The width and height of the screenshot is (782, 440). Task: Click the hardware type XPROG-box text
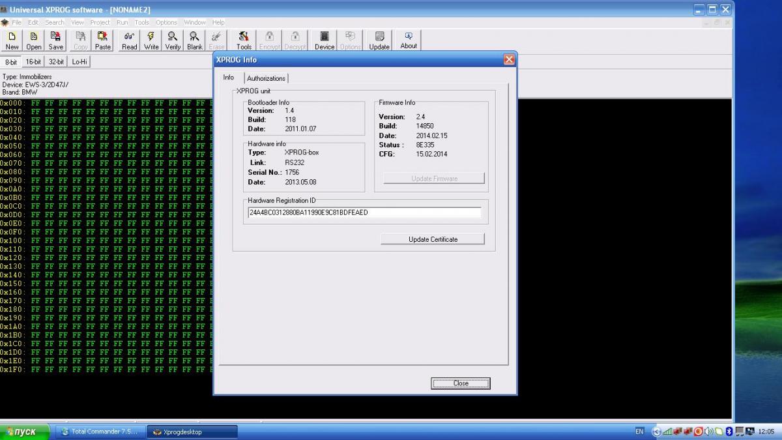tap(302, 152)
